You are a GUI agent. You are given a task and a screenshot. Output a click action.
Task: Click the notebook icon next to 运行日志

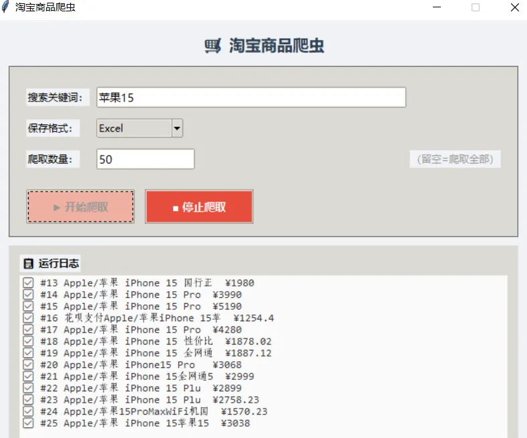coord(28,264)
